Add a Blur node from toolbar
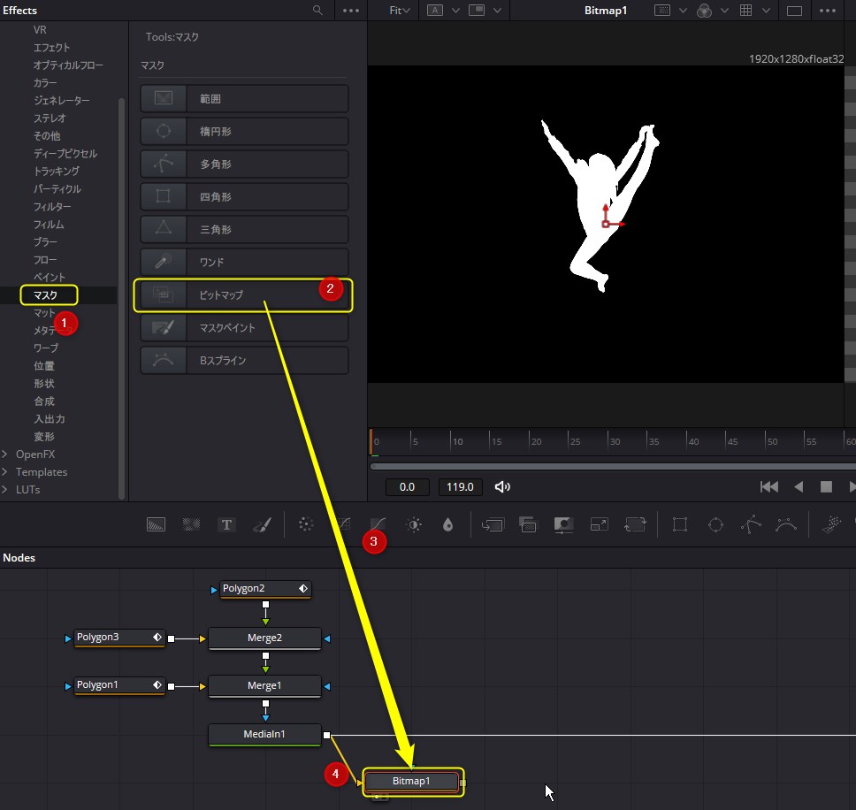Image resolution: width=856 pixels, height=810 pixels. (447, 525)
